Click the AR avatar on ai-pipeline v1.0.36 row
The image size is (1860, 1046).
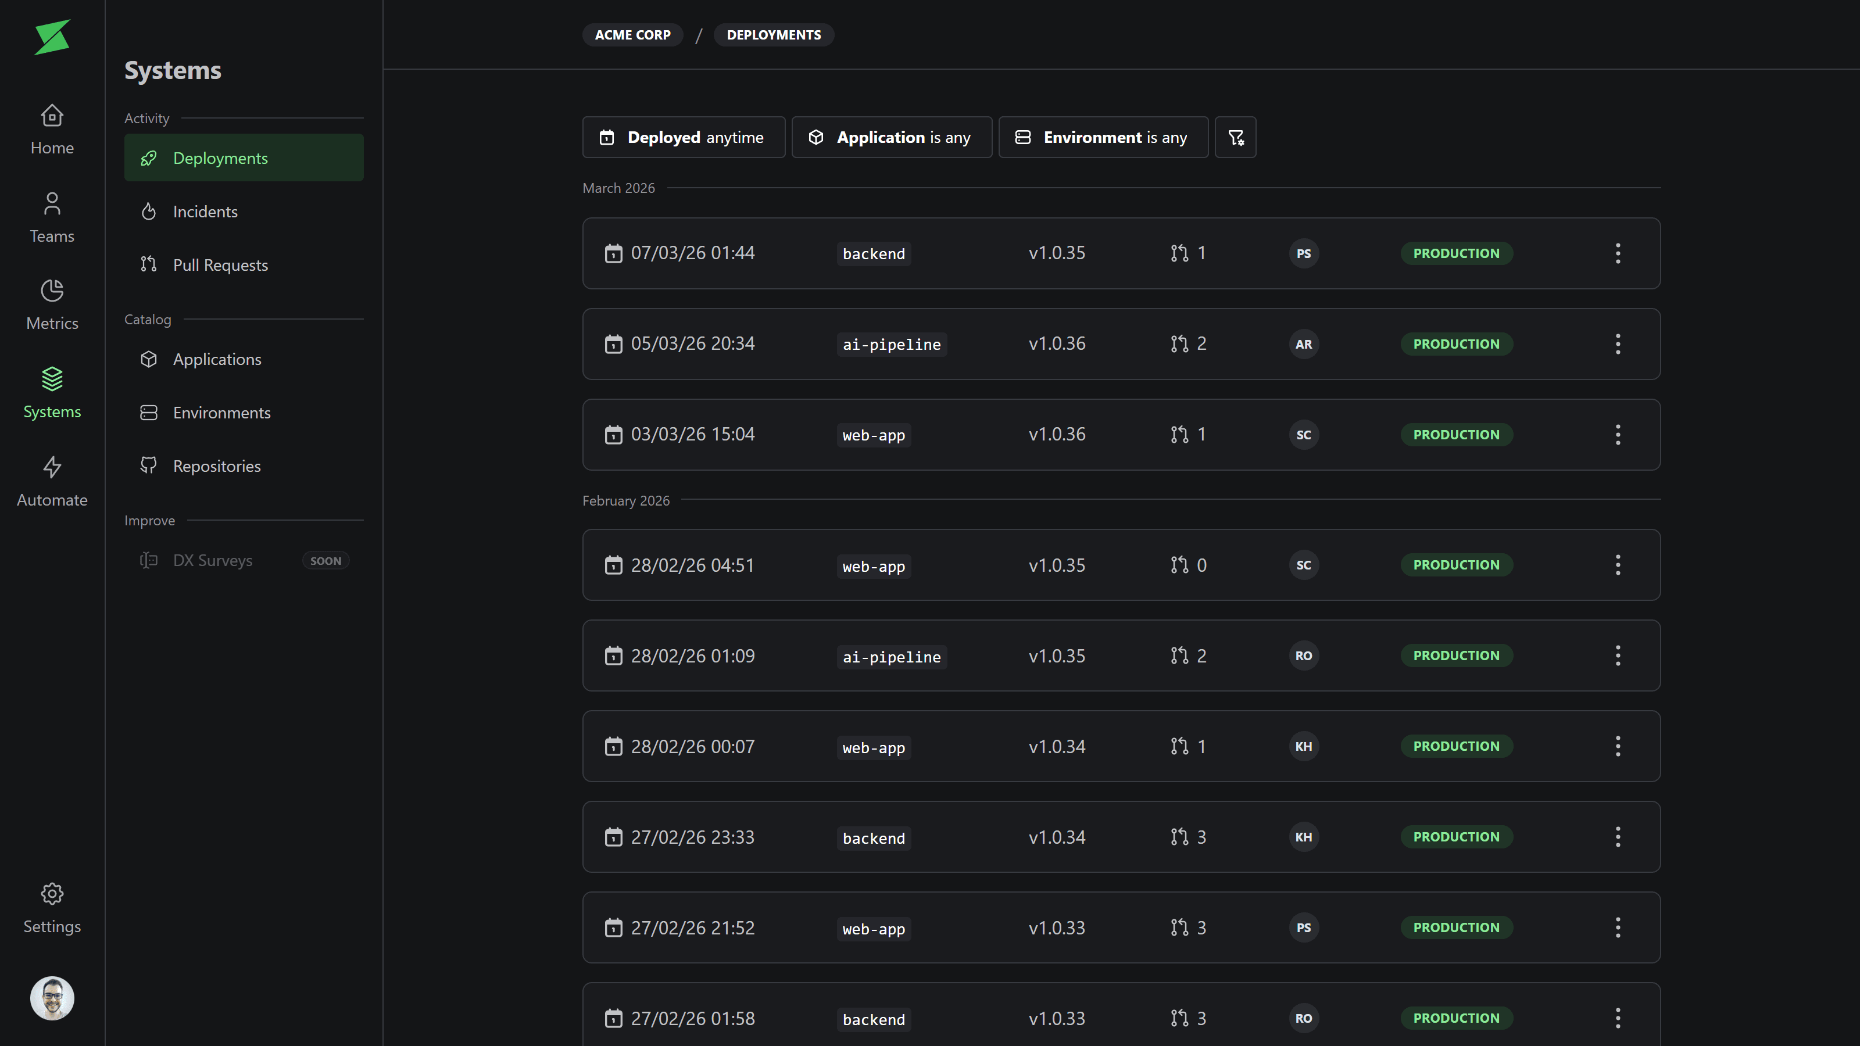click(x=1303, y=345)
